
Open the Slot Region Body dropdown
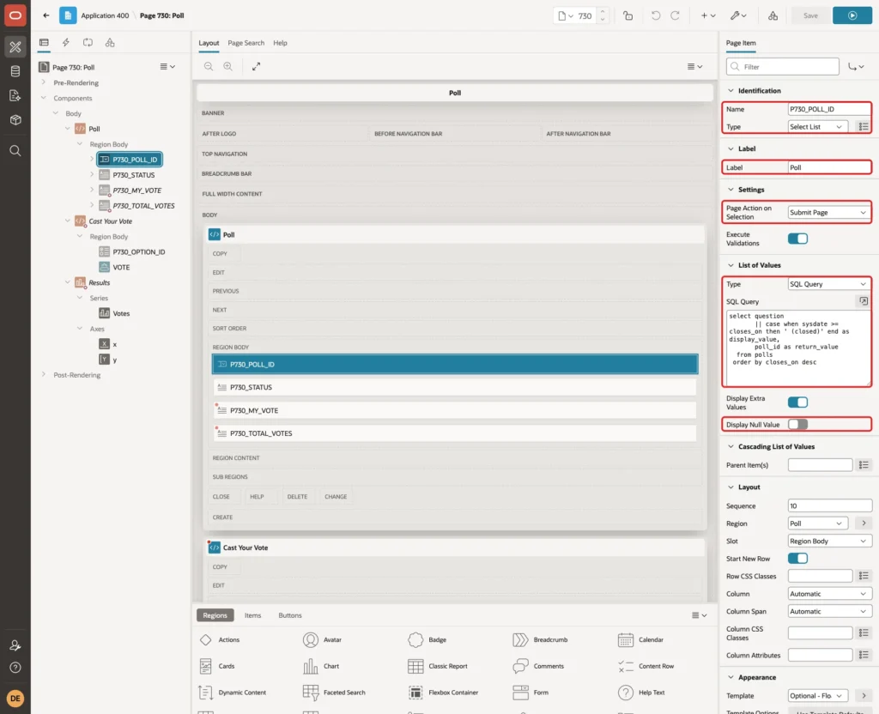[x=829, y=542]
